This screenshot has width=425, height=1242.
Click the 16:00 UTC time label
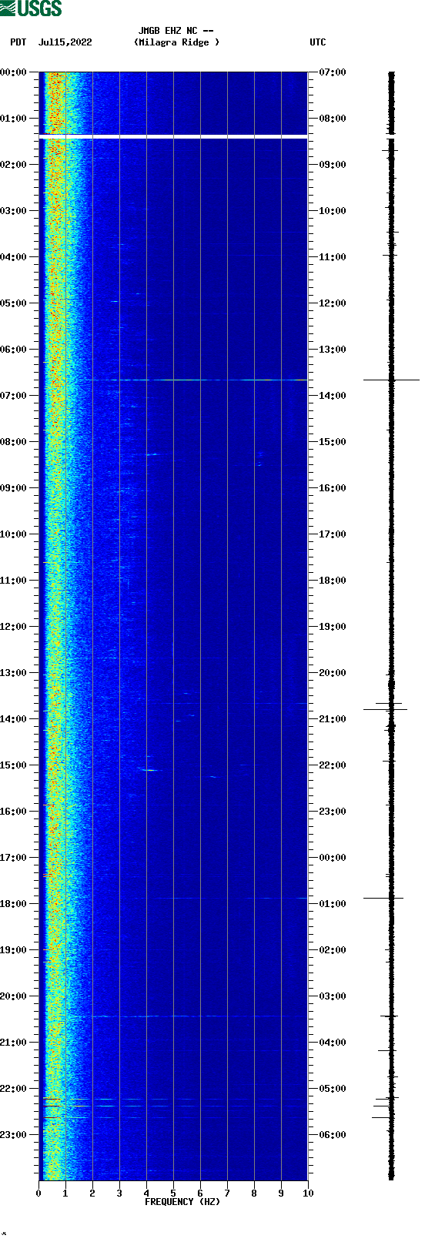[x=332, y=488]
